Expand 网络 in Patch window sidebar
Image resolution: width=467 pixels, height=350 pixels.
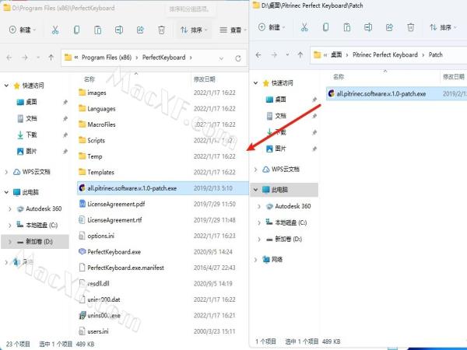click(x=255, y=260)
